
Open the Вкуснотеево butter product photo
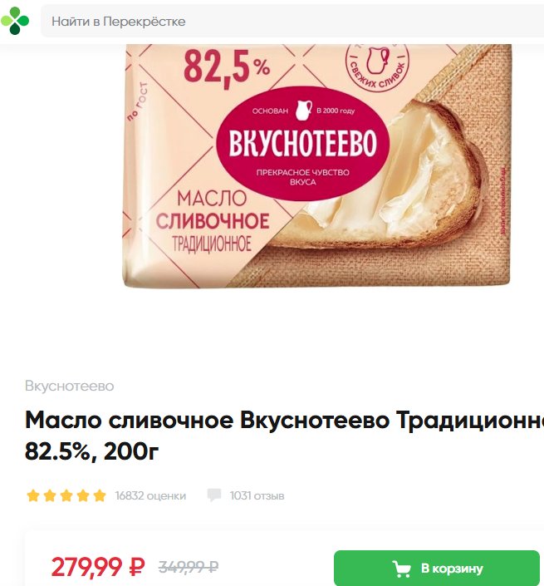pos(316,166)
